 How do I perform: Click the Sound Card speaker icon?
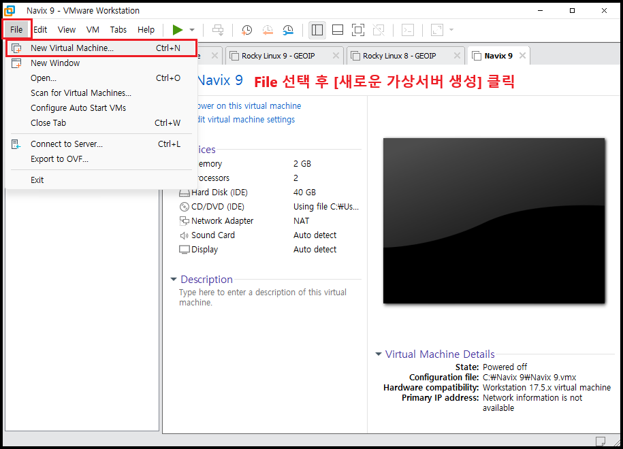click(185, 235)
